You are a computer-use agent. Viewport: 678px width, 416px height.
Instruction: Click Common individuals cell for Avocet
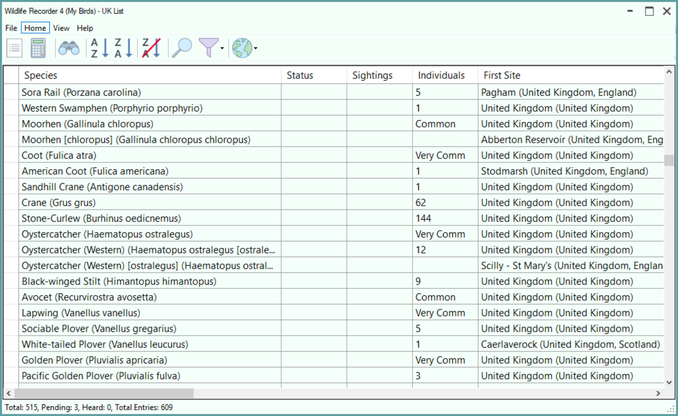click(x=445, y=297)
